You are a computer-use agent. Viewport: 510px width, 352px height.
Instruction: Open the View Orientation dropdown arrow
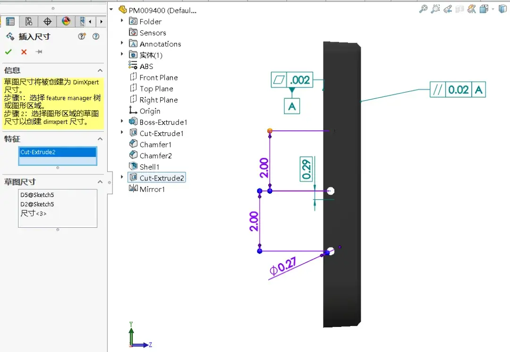point(493,9)
